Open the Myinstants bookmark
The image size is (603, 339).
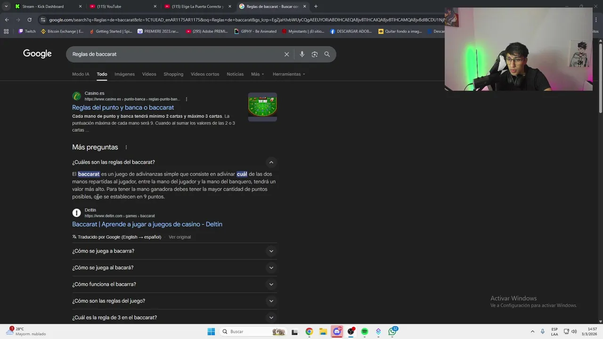tap(303, 32)
